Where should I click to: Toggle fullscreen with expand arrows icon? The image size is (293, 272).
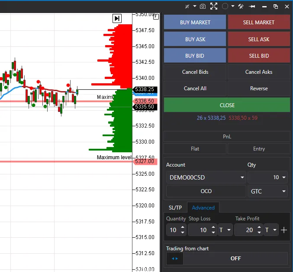[214, 6]
